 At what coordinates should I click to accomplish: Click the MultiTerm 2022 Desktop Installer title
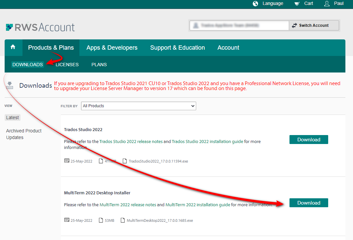97,193
